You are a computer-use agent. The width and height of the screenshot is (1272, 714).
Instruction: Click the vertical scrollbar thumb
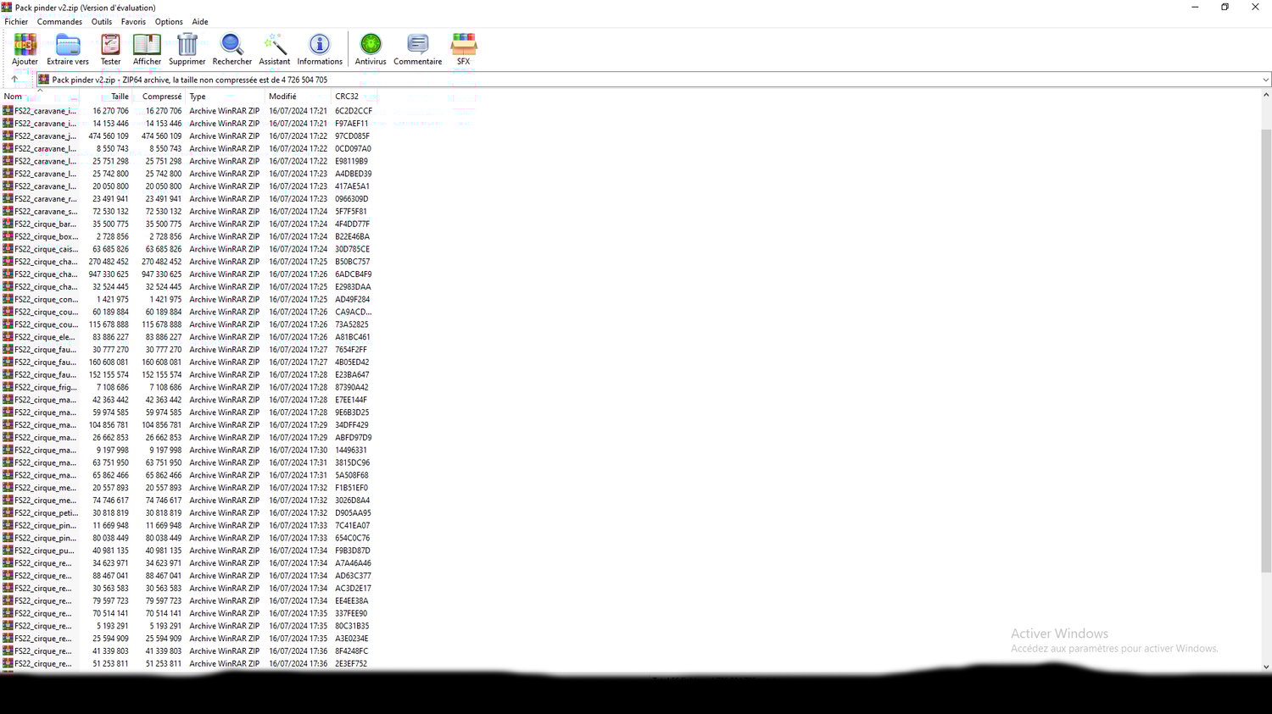coord(1266,350)
